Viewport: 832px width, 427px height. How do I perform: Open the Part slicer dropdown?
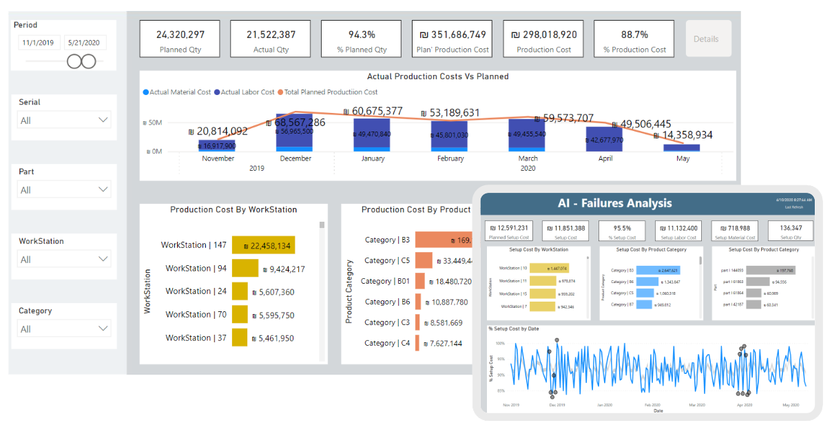pos(64,189)
